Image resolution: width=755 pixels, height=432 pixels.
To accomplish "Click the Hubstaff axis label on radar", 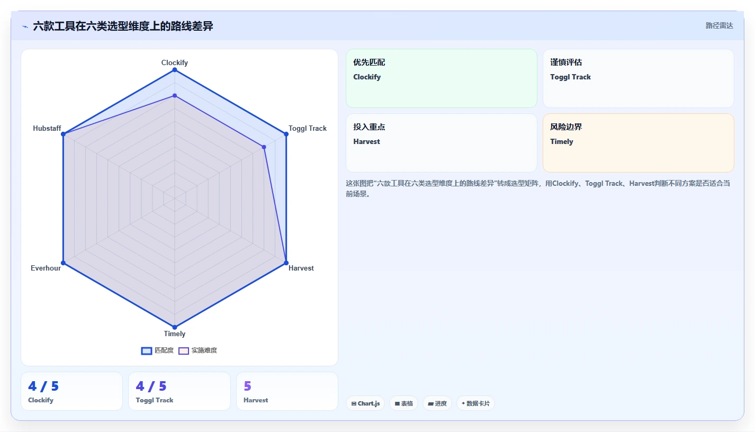I will coord(47,128).
